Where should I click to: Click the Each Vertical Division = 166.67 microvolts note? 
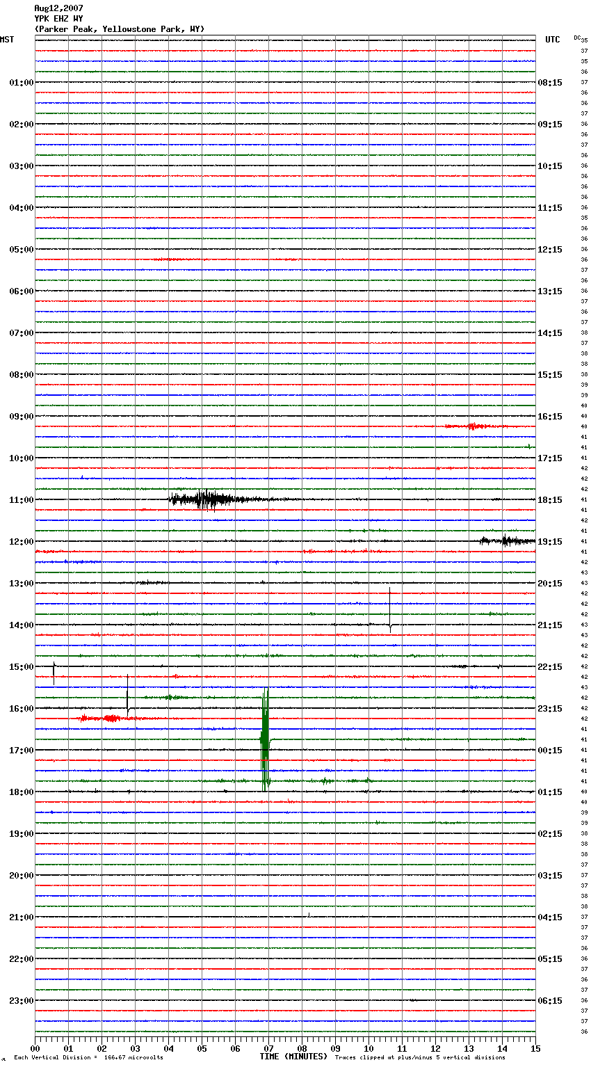pos(89,1058)
